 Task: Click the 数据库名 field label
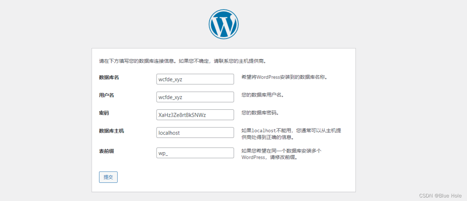point(109,77)
